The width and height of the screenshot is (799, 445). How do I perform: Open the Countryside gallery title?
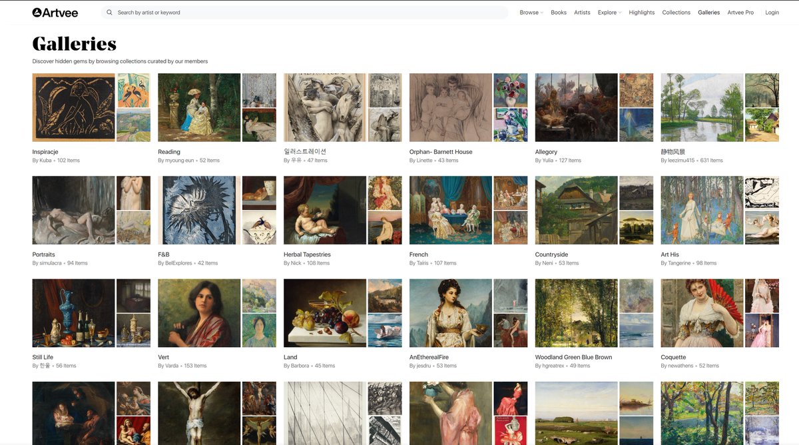pyautogui.click(x=551, y=254)
